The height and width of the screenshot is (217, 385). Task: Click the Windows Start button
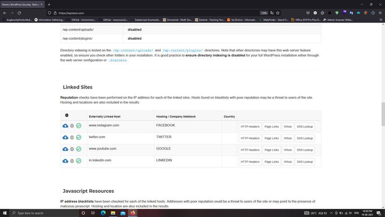click(5, 213)
